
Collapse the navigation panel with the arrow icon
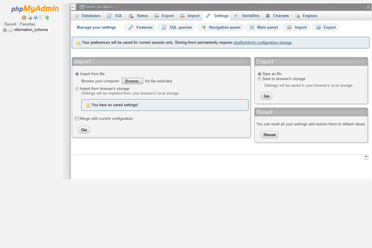pyautogui.click(x=72, y=6)
